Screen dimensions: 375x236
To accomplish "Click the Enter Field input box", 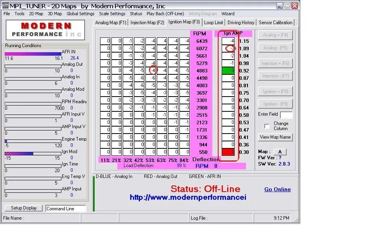I will click(286, 115).
